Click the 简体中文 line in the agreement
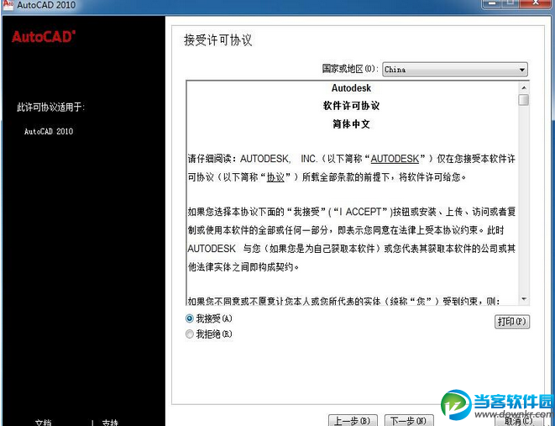 pyautogui.click(x=351, y=124)
